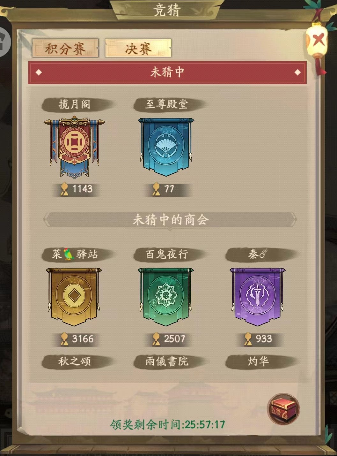Click the 秋之颂 label

point(74,361)
